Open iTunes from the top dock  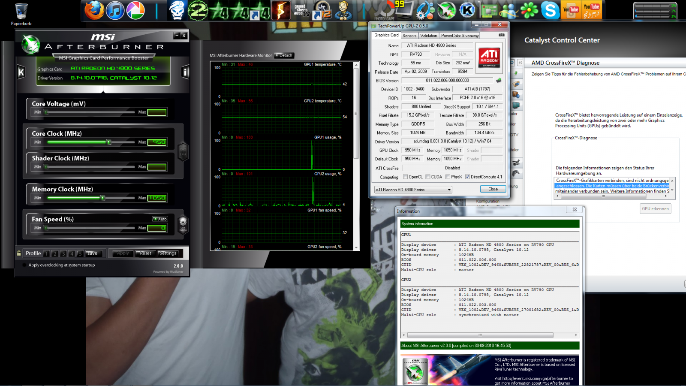tap(115, 10)
